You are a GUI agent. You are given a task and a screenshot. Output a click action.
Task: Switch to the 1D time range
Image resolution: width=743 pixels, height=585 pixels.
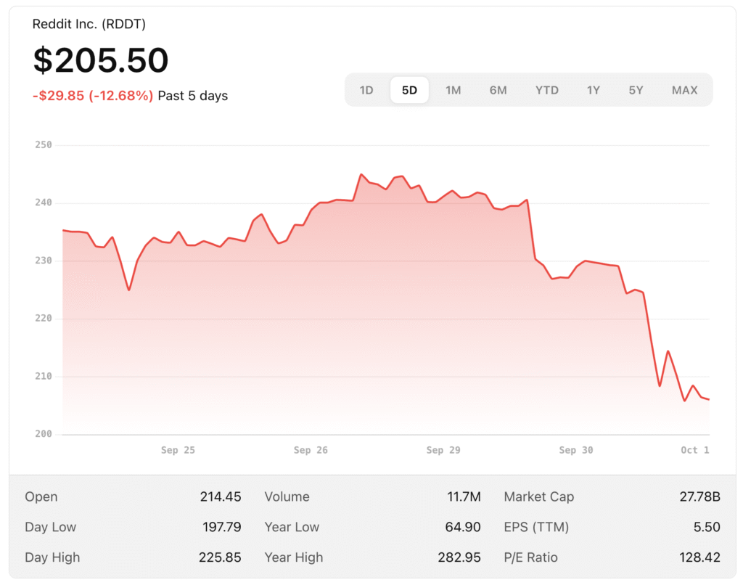pos(366,90)
